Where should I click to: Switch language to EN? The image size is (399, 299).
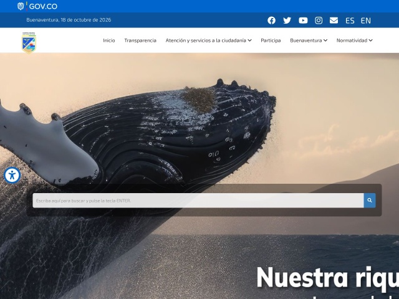click(x=366, y=21)
